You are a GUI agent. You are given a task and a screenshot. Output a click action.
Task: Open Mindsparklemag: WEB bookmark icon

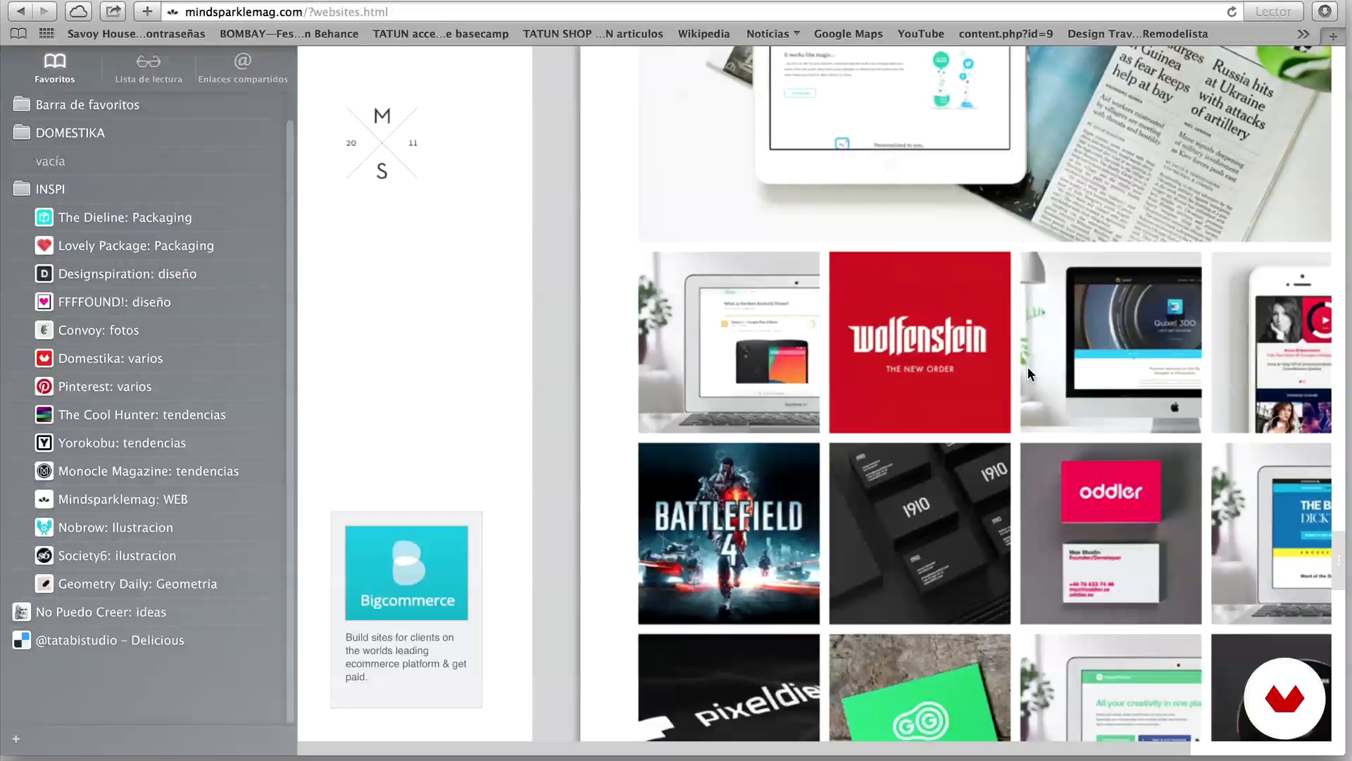click(44, 499)
